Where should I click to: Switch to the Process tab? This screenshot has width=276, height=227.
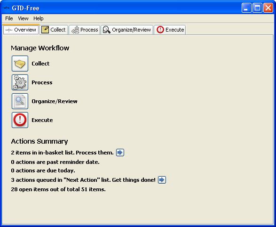(85, 30)
